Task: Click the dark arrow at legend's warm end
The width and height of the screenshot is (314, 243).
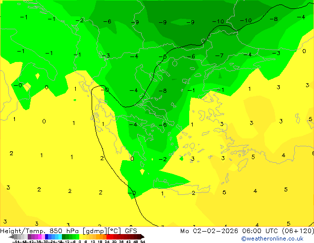Action: coord(143,237)
